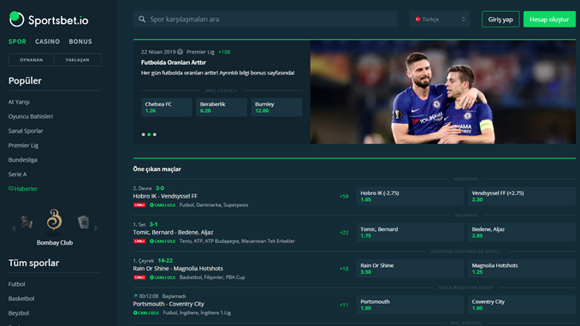This screenshot has width=580, height=326.
Task: Open the Türkçe language dropdown
Action: click(440, 19)
